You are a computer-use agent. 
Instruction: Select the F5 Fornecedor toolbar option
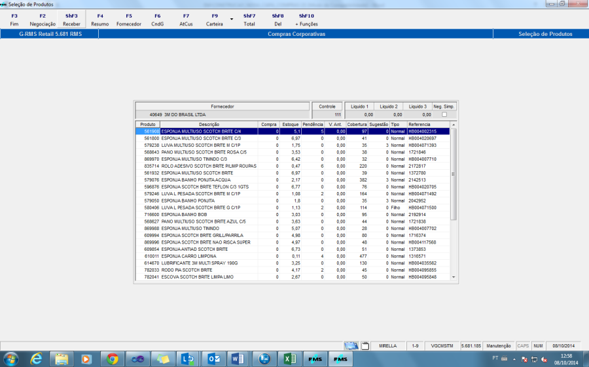click(x=128, y=20)
